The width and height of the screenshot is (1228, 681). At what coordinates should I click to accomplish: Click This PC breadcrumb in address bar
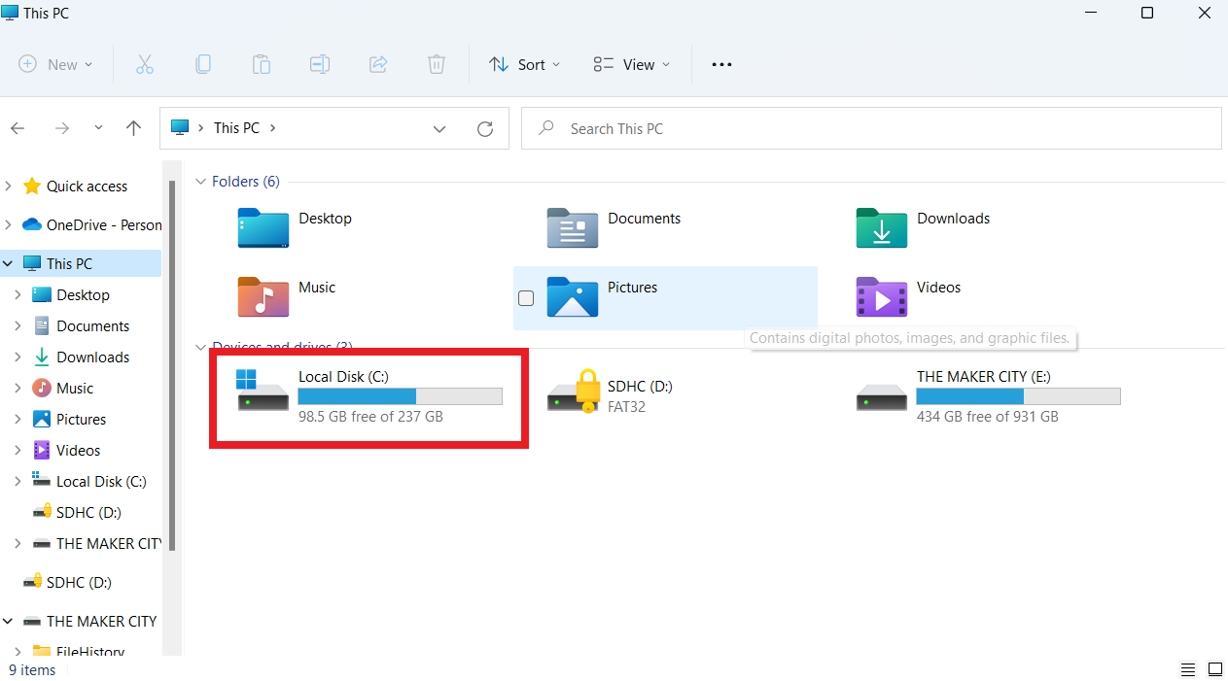[x=236, y=128]
